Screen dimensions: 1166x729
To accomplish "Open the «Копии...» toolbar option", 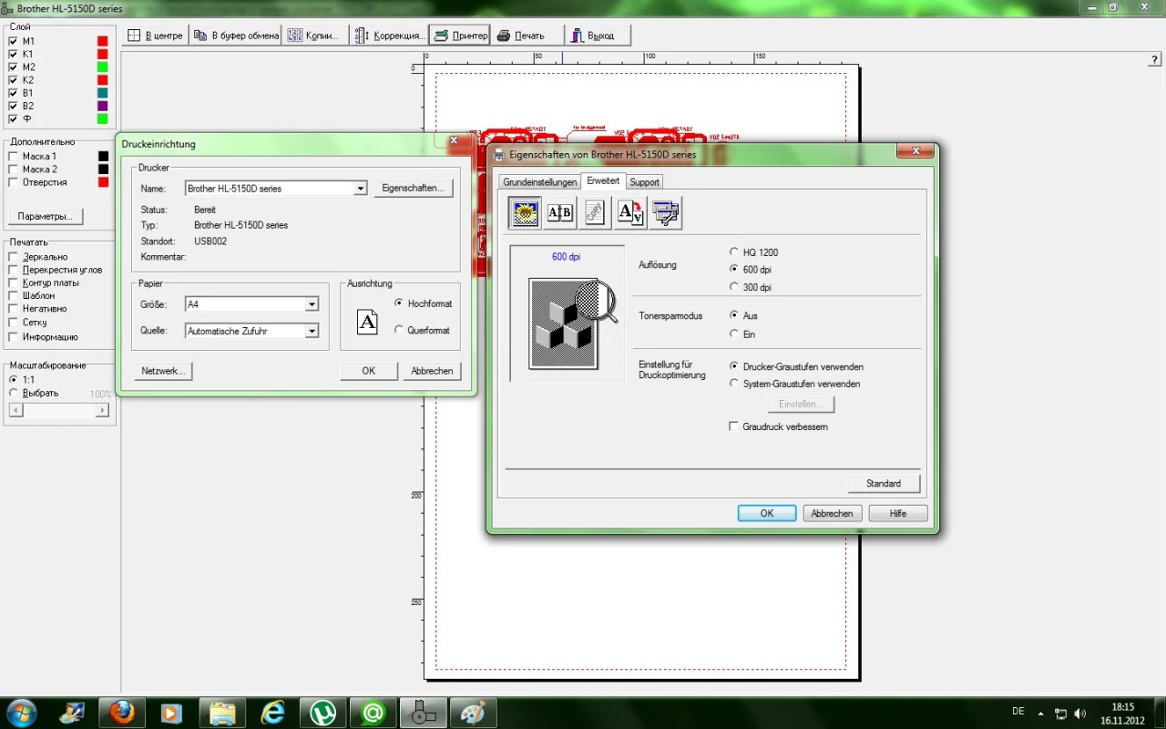I will pyautogui.click(x=313, y=36).
